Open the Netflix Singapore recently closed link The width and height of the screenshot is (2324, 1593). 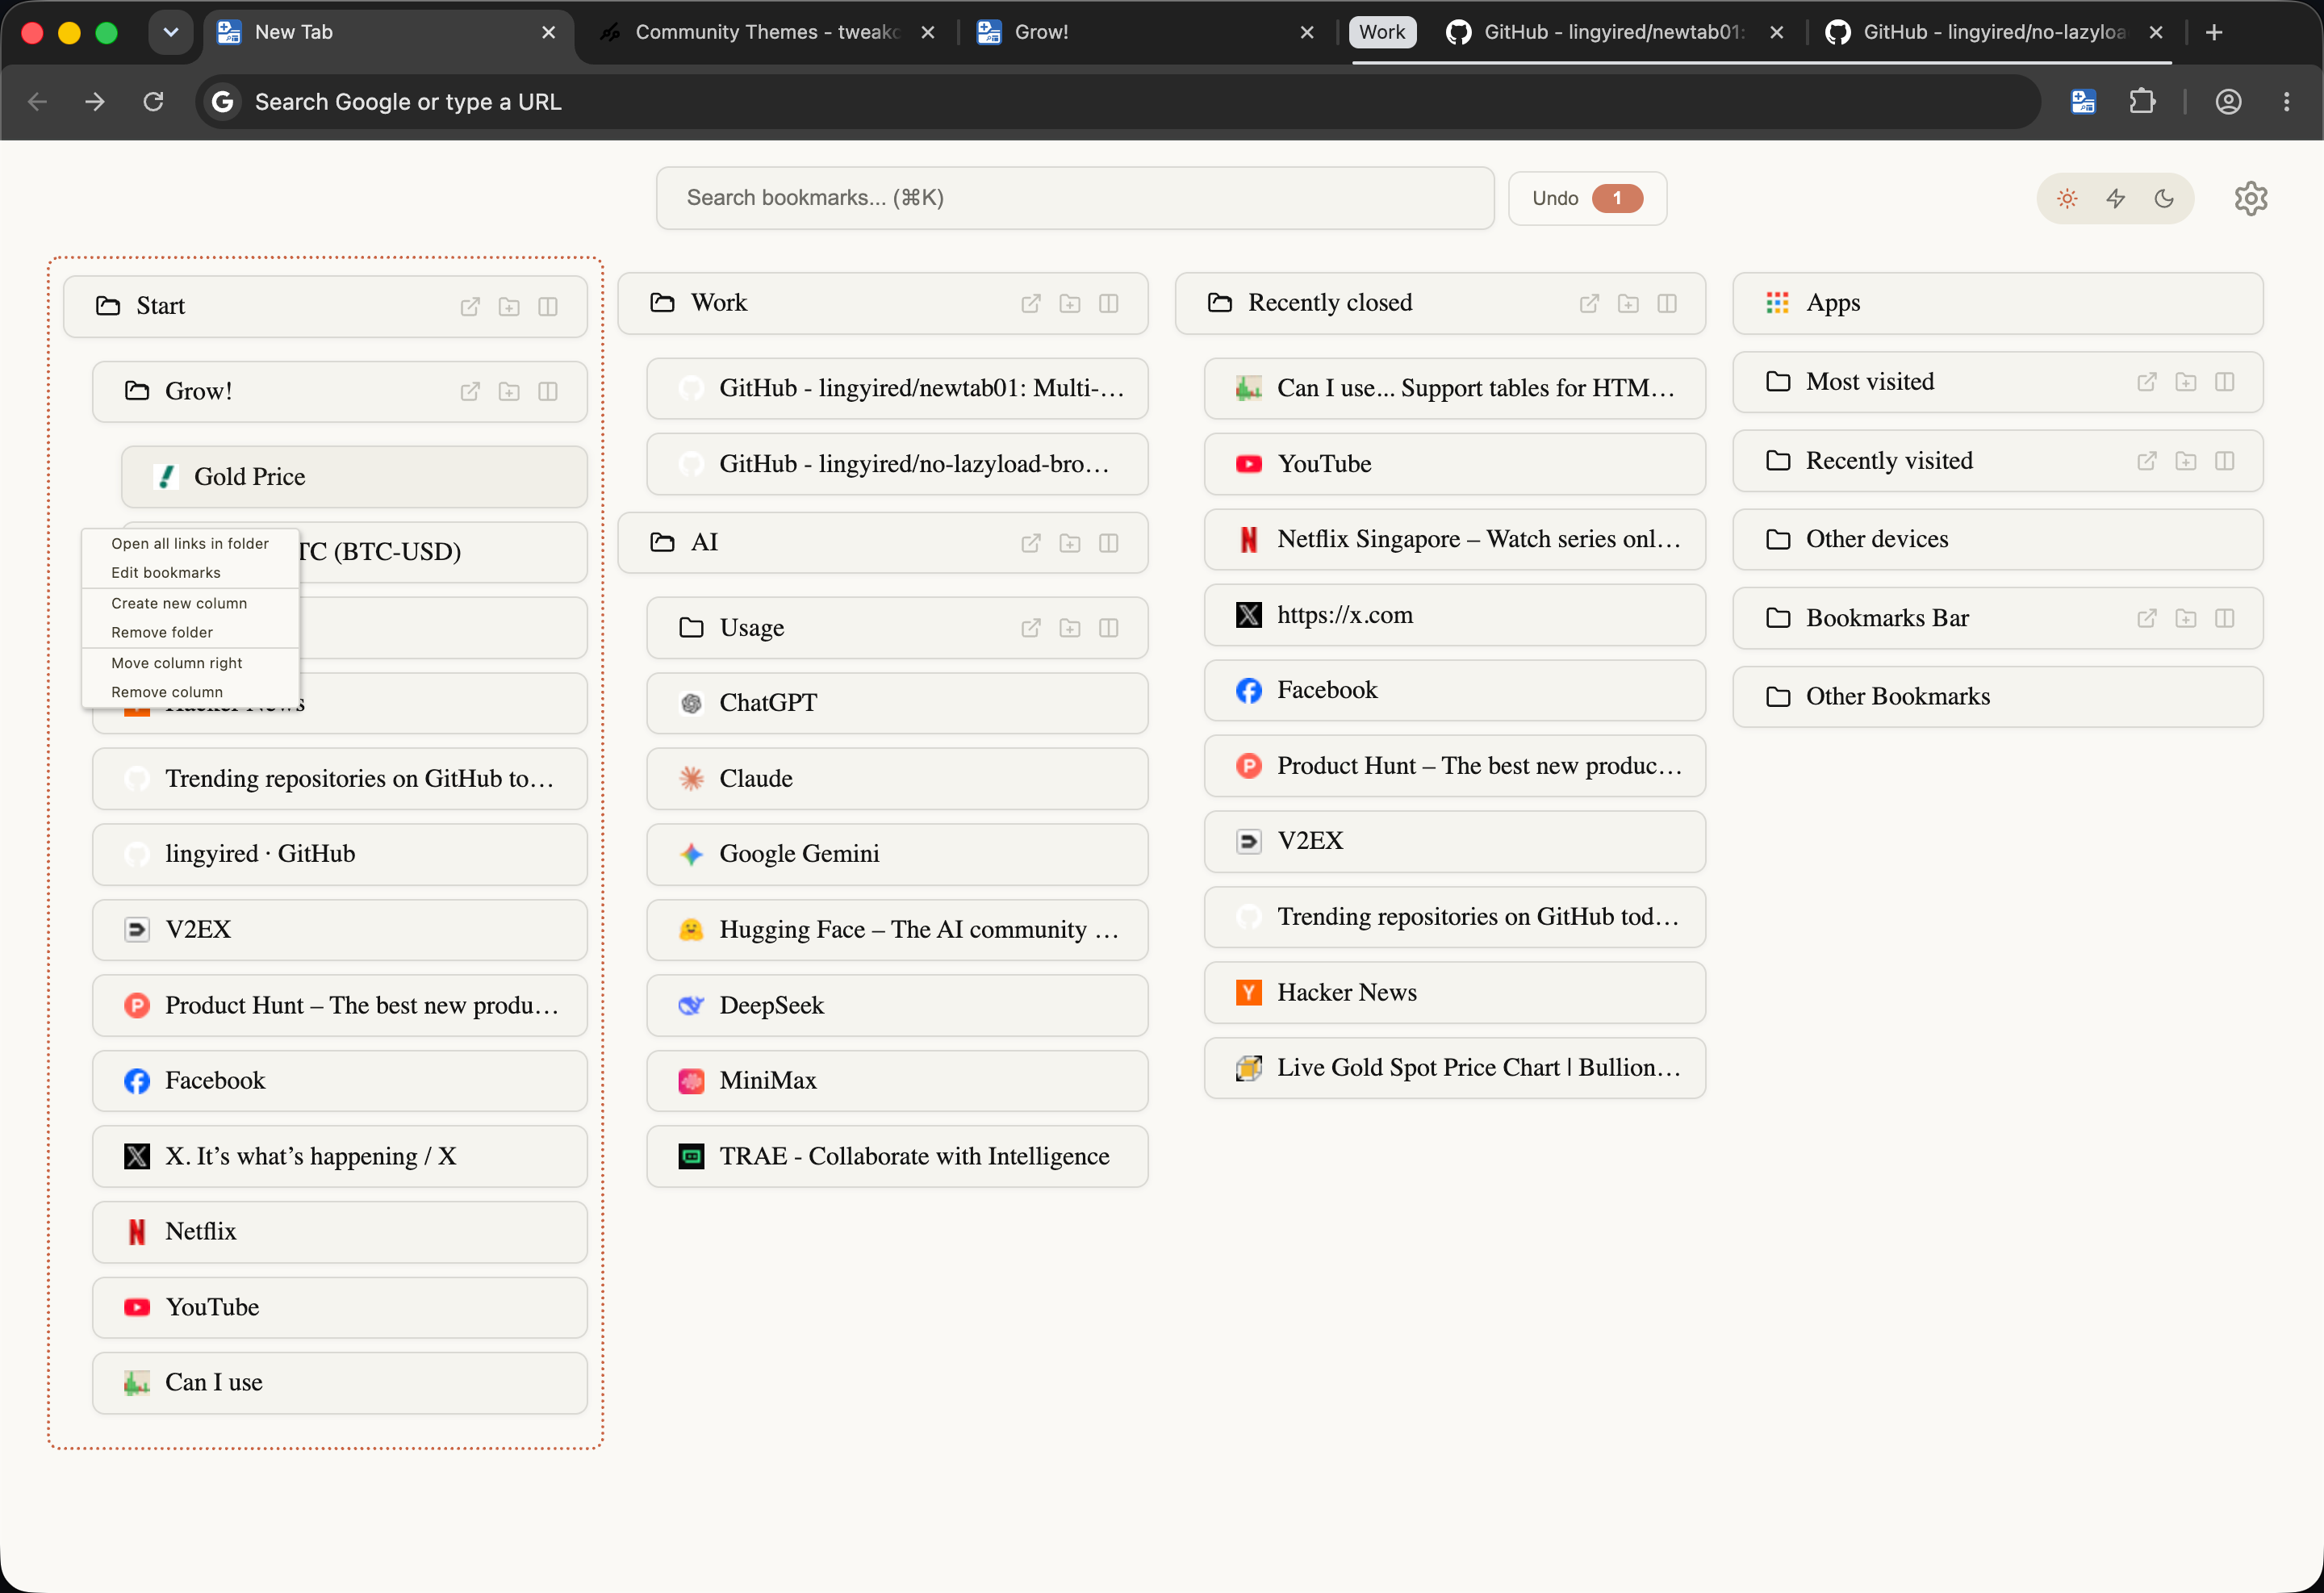(1455, 540)
